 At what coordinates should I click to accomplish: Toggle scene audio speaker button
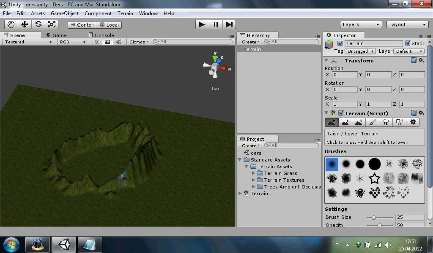click(118, 42)
